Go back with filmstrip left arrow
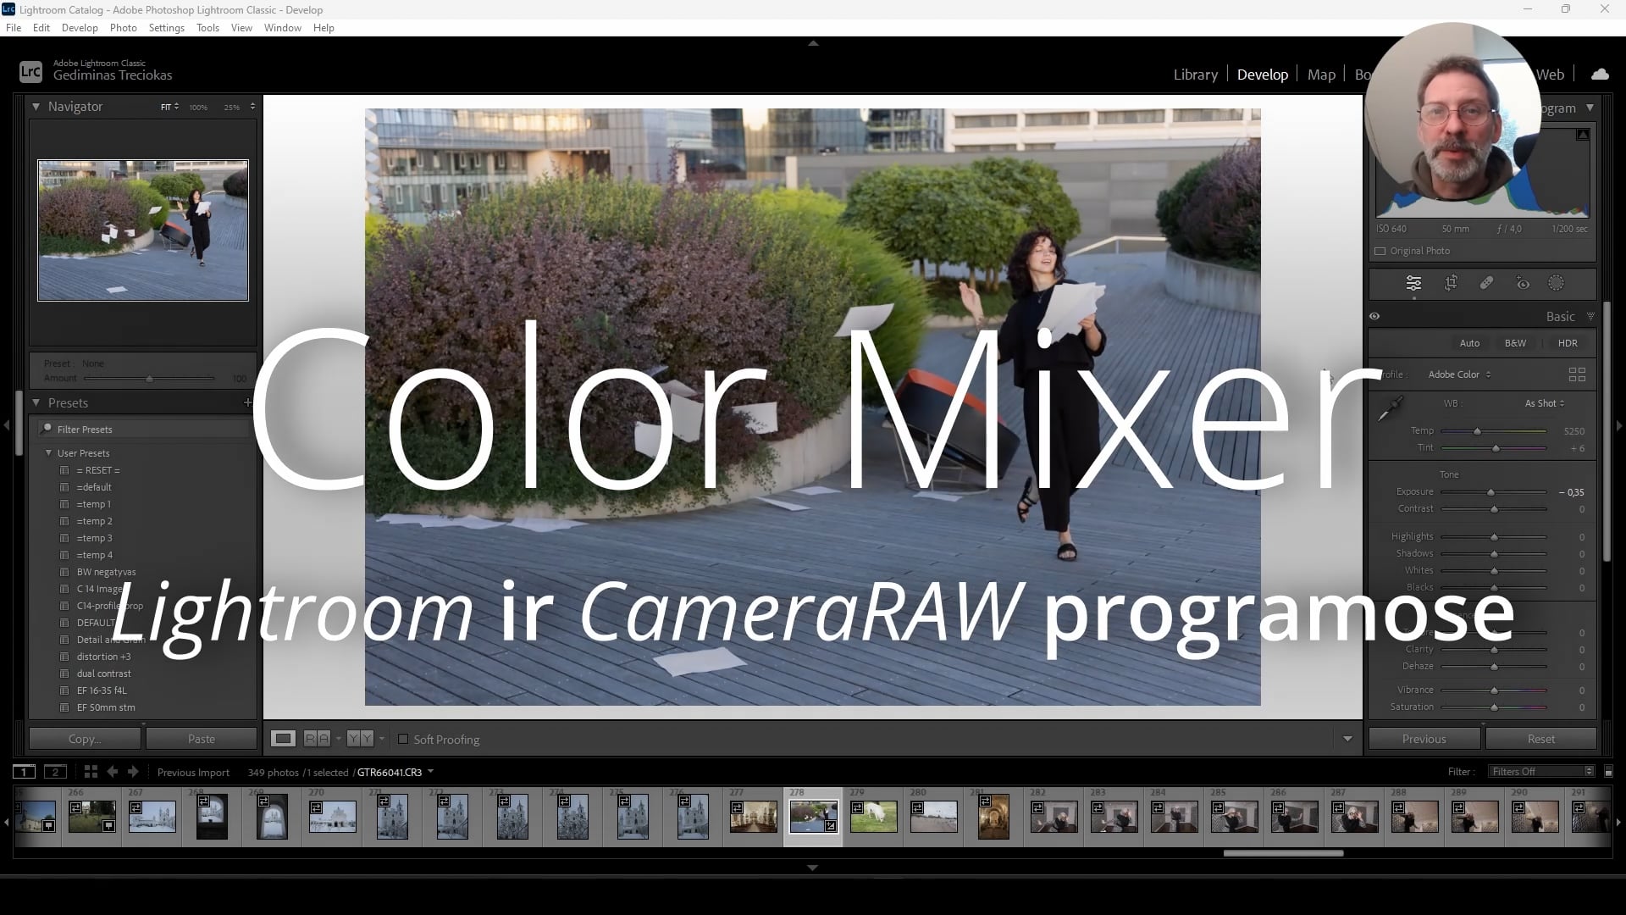The image size is (1626, 915). pyautogui.click(x=113, y=772)
